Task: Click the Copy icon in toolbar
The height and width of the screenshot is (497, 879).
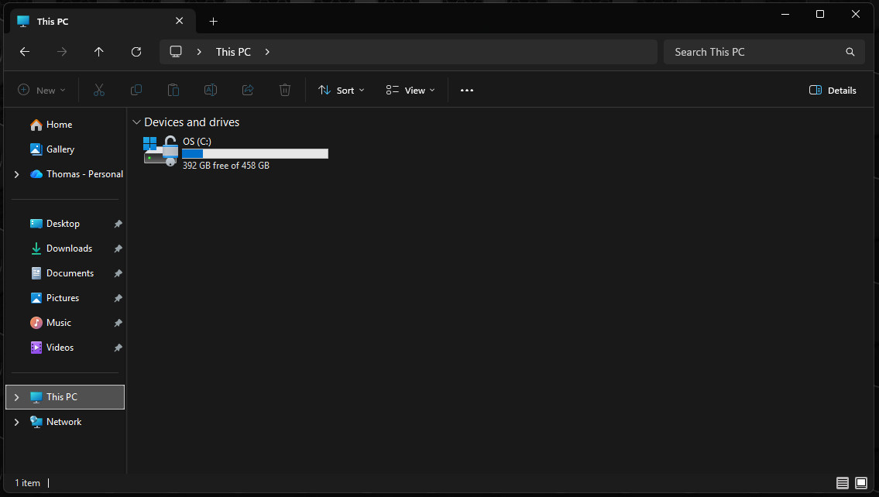Action: coord(136,90)
